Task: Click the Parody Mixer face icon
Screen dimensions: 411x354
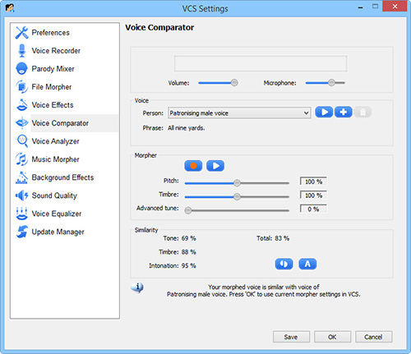Action: 21,69
